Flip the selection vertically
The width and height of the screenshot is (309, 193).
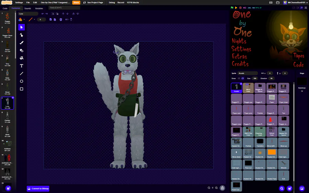[x=71, y=20]
